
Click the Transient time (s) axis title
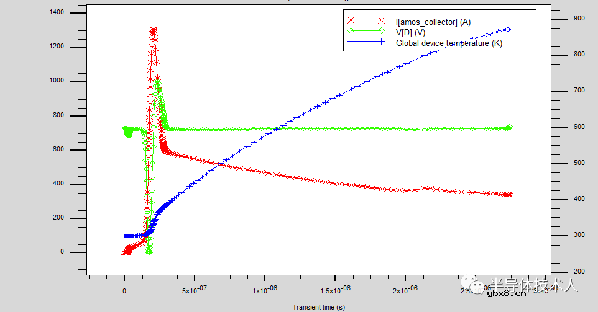click(x=319, y=307)
